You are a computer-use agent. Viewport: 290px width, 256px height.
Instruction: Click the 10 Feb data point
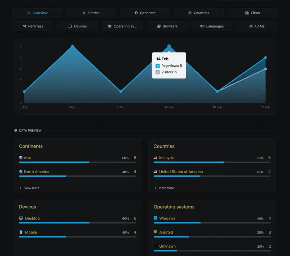click(x=121, y=91)
